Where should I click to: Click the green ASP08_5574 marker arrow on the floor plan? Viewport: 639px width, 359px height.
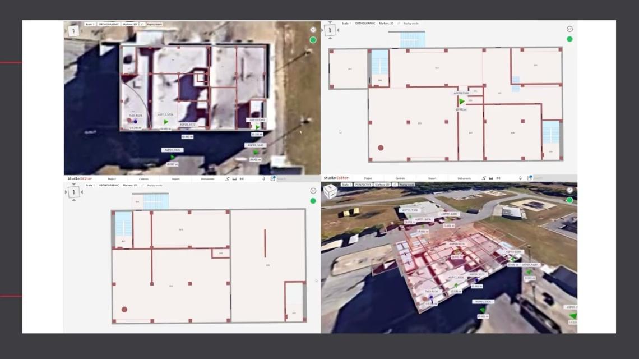point(462,102)
